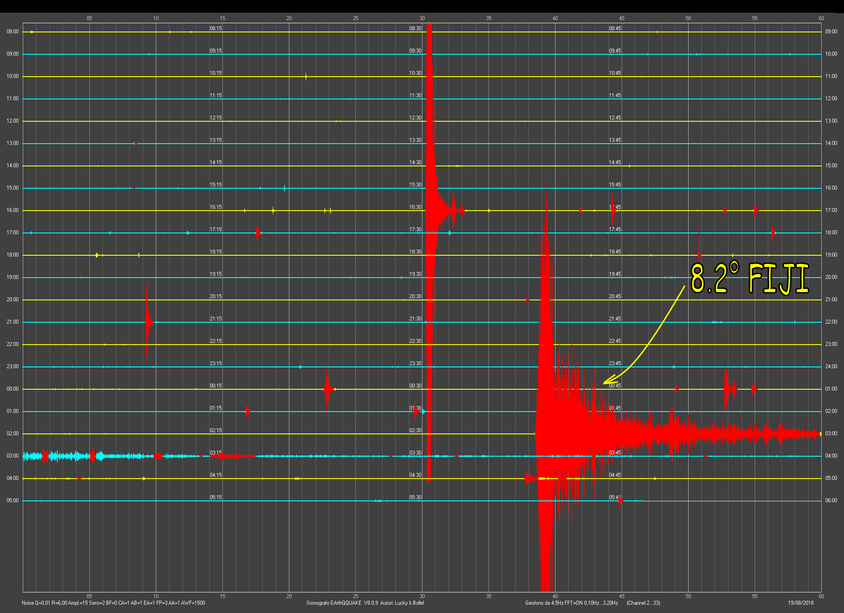Select the '(Channel 2...33)' footer text
The image size is (844, 613).
pos(644,603)
